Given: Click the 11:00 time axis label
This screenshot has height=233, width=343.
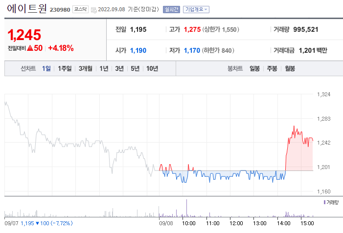Looking at the screenshot, I should [213, 223].
